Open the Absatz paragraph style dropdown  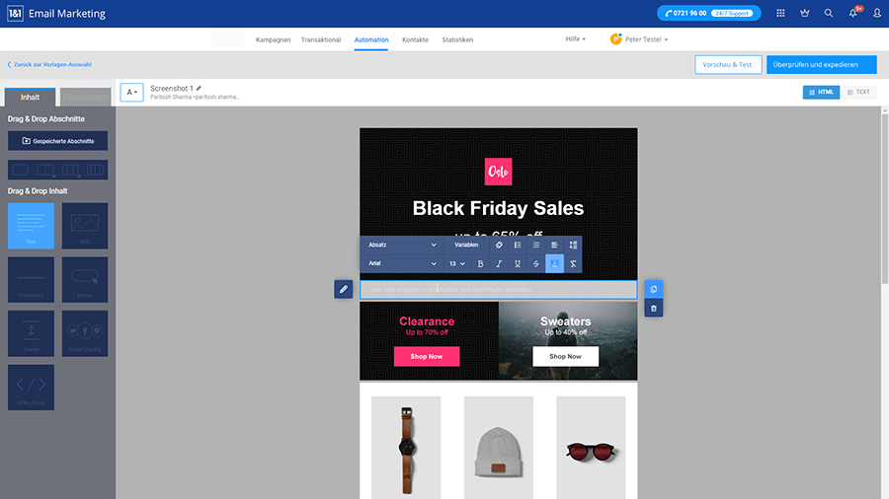click(402, 245)
